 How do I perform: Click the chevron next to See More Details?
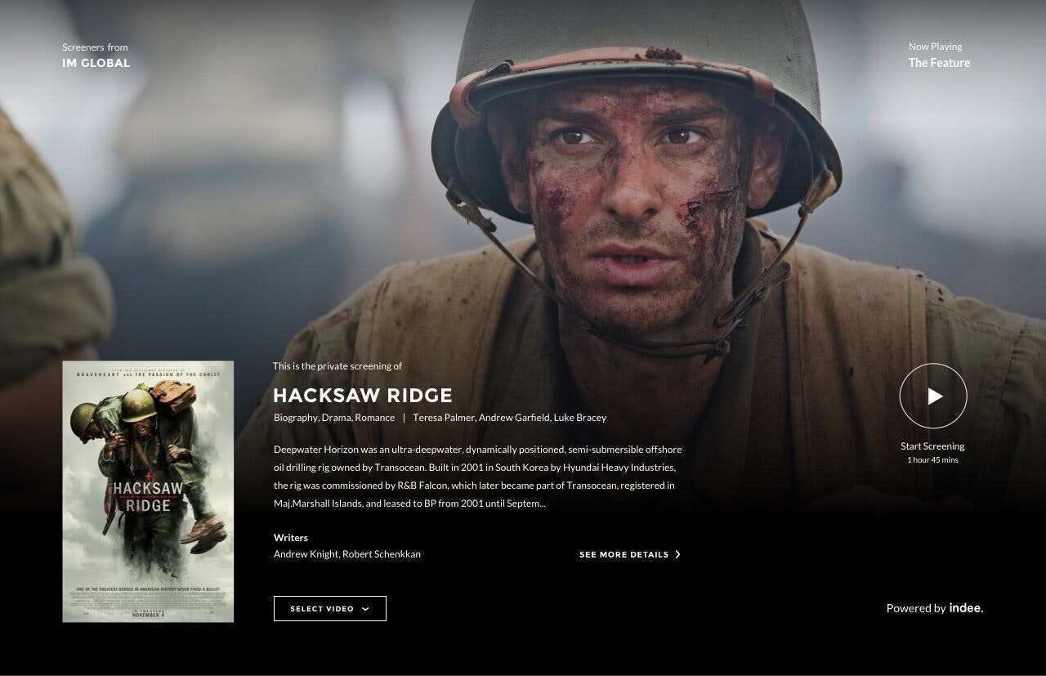pos(677,554)
